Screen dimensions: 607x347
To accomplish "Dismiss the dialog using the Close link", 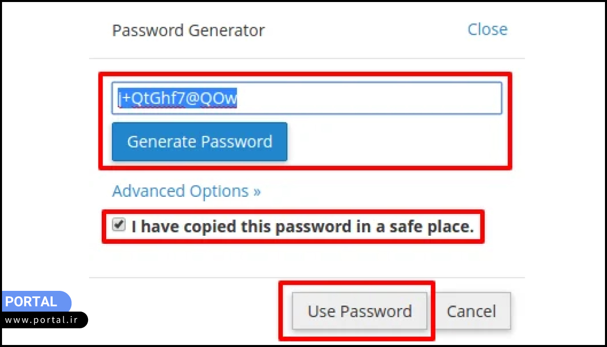I will pos(487,29).
